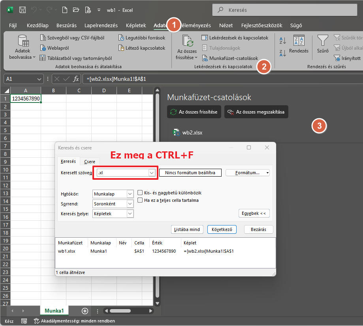This screenshot has height=326, width=363.
Task: Create a new blank workbook icon
Action: 65,10
